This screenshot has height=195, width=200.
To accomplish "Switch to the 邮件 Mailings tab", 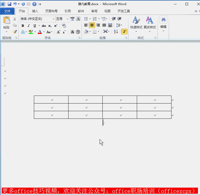I will click(x=81, y=11).
